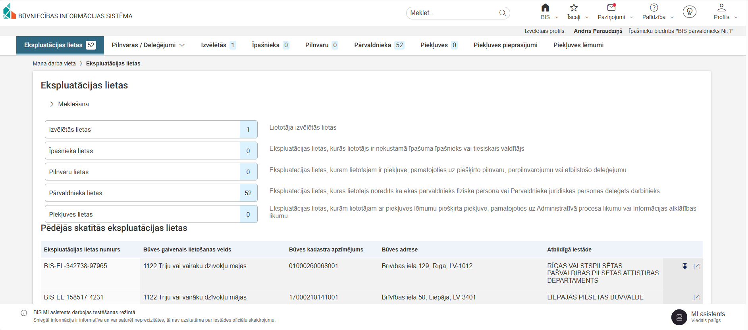Open Paziņojumi envelope notifications

click(x=611, y=8)
